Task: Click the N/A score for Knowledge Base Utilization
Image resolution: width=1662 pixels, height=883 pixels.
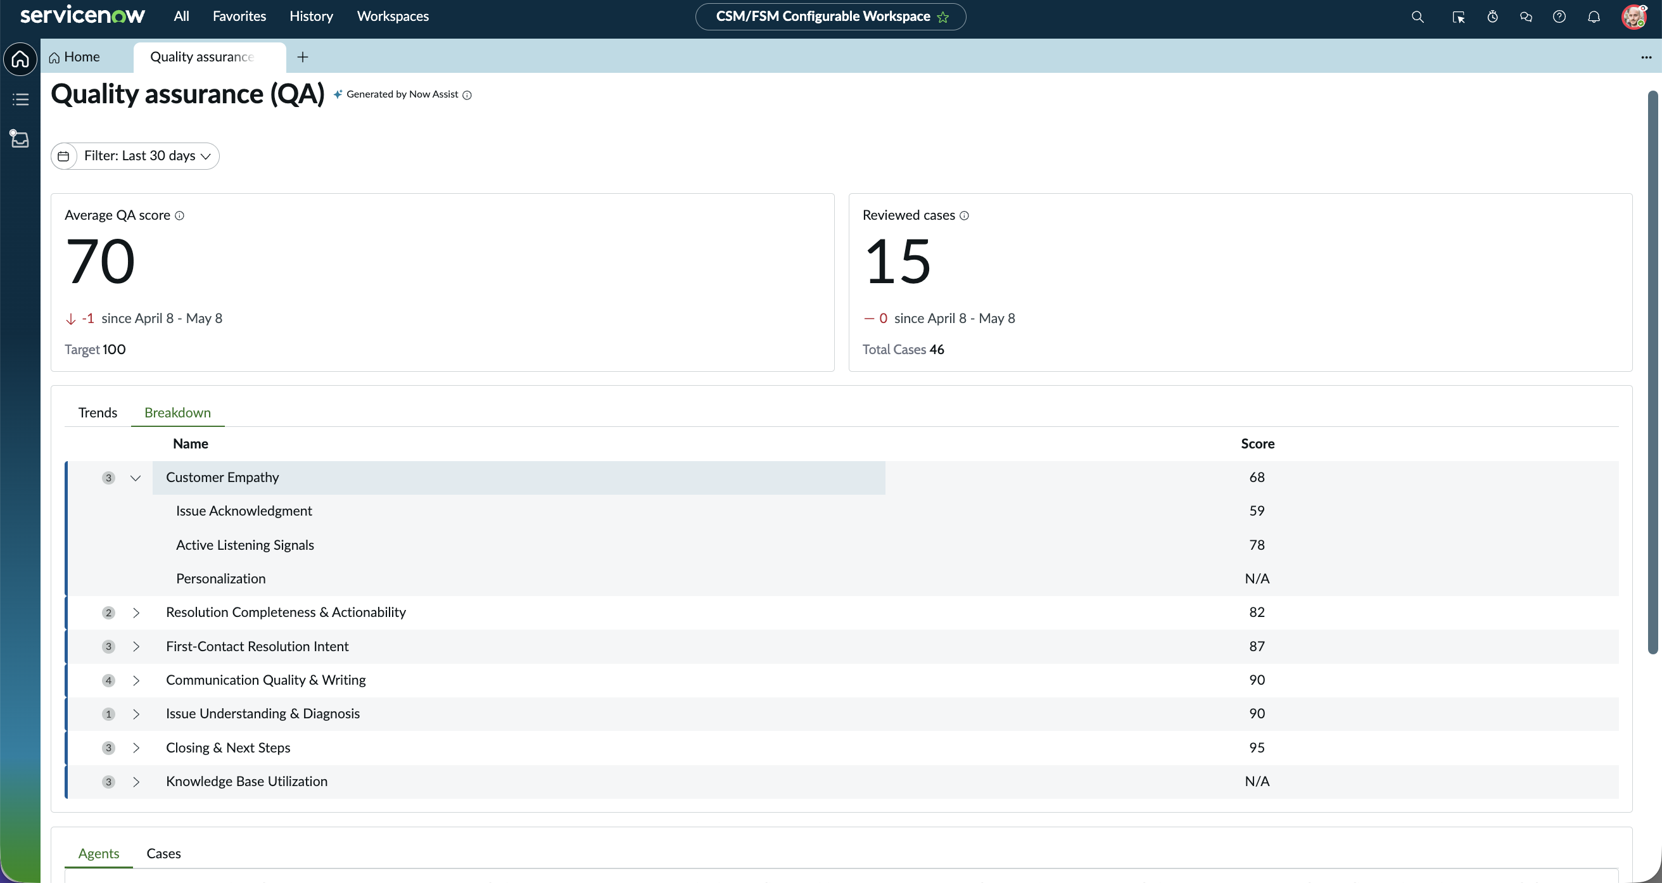Action: tap(1257, 782)
